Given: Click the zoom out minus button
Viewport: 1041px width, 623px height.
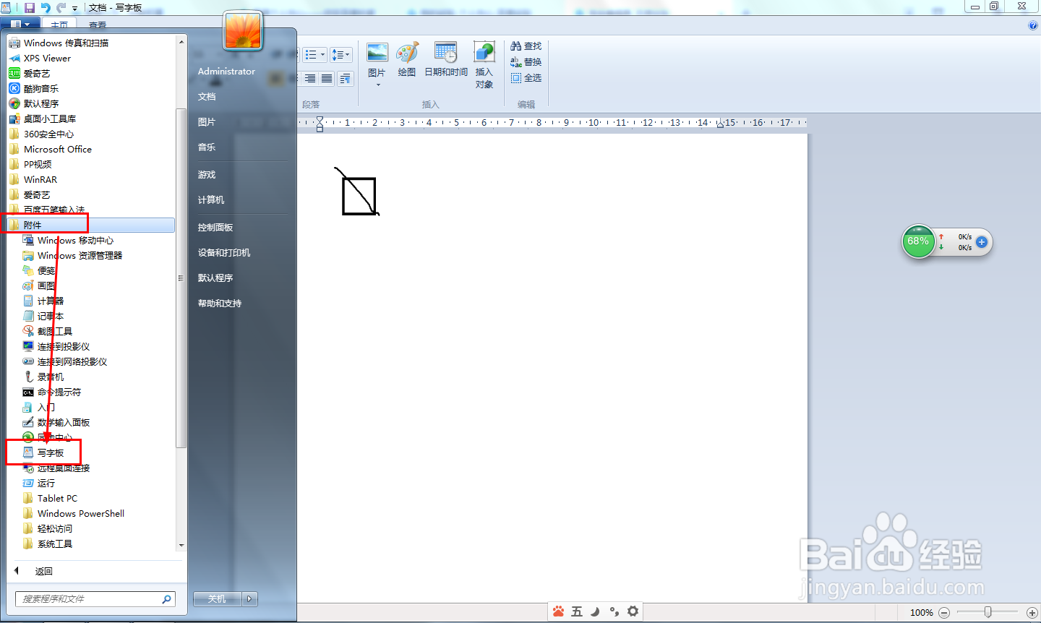Looking at the screenshot, I should [x=944, y=613].
